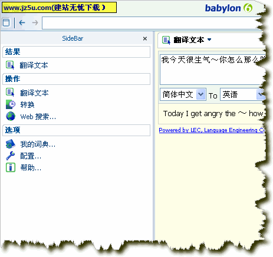Open 翻译文本 result entry under 结果

tap(34, 65)
